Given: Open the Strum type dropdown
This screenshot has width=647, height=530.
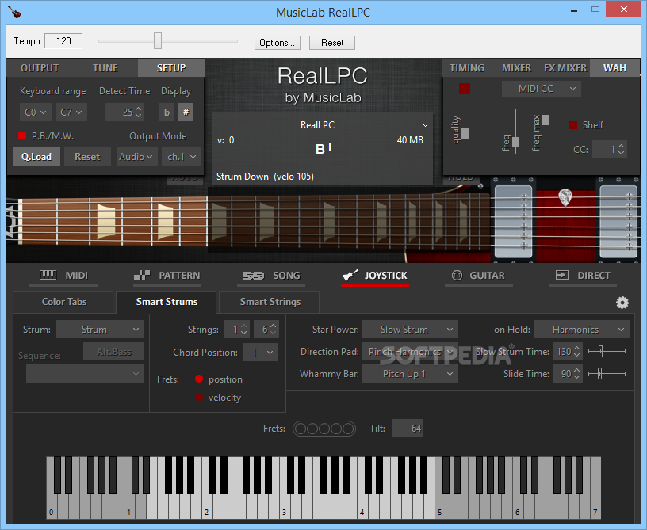Looking at the screenshot, I should pos(100,330).
